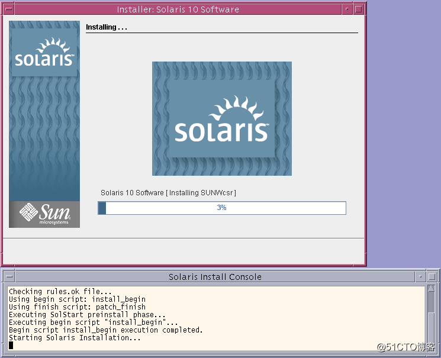Viewport: 441px width, 358px height.
Task: Click the 'Checking rules.ok file...' console line
Action: click(60, 291)
